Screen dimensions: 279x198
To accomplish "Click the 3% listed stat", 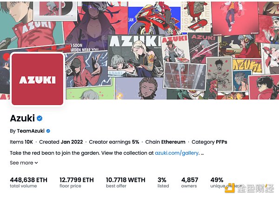I will [163, 183].
